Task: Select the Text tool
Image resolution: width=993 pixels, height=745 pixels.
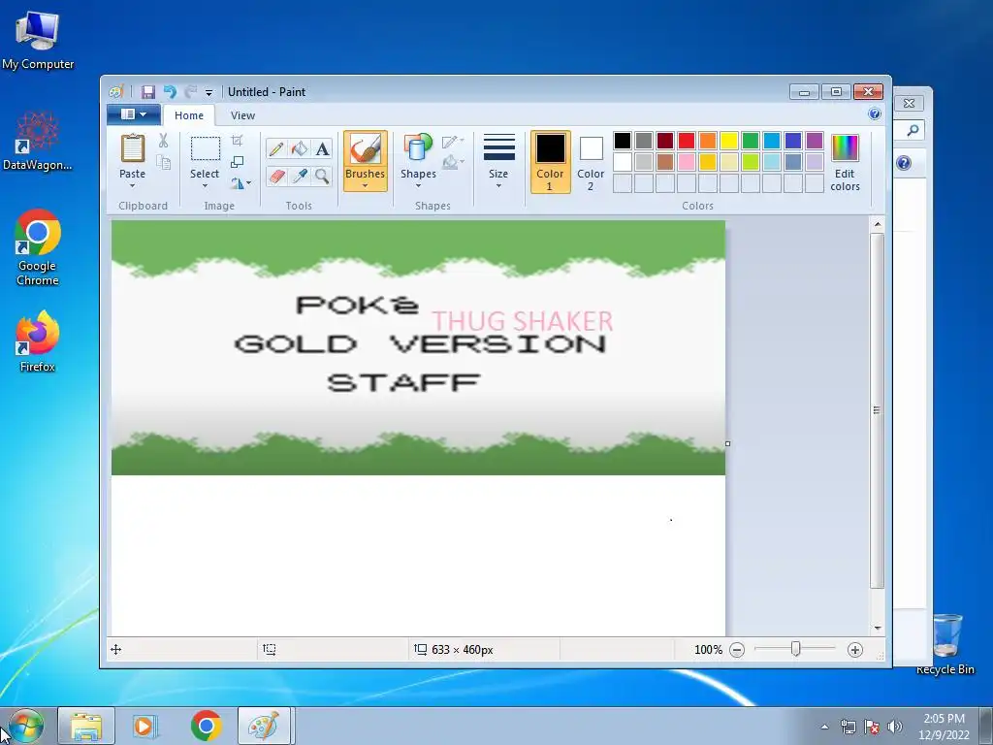Action: pos(322,148)
